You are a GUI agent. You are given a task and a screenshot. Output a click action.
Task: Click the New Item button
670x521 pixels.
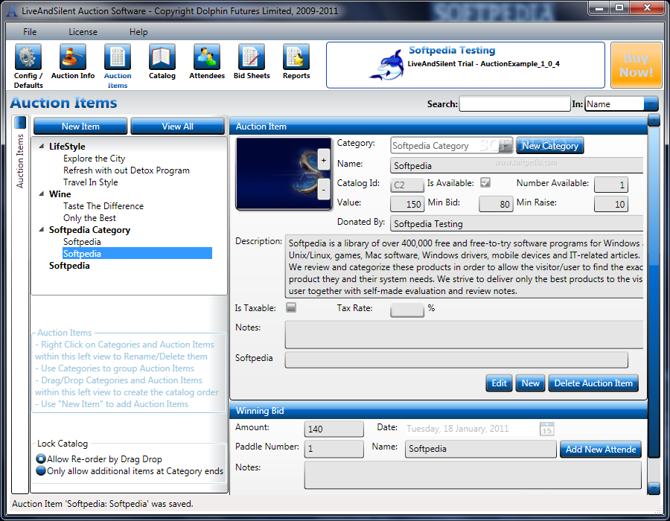click(x=80, y=127)
